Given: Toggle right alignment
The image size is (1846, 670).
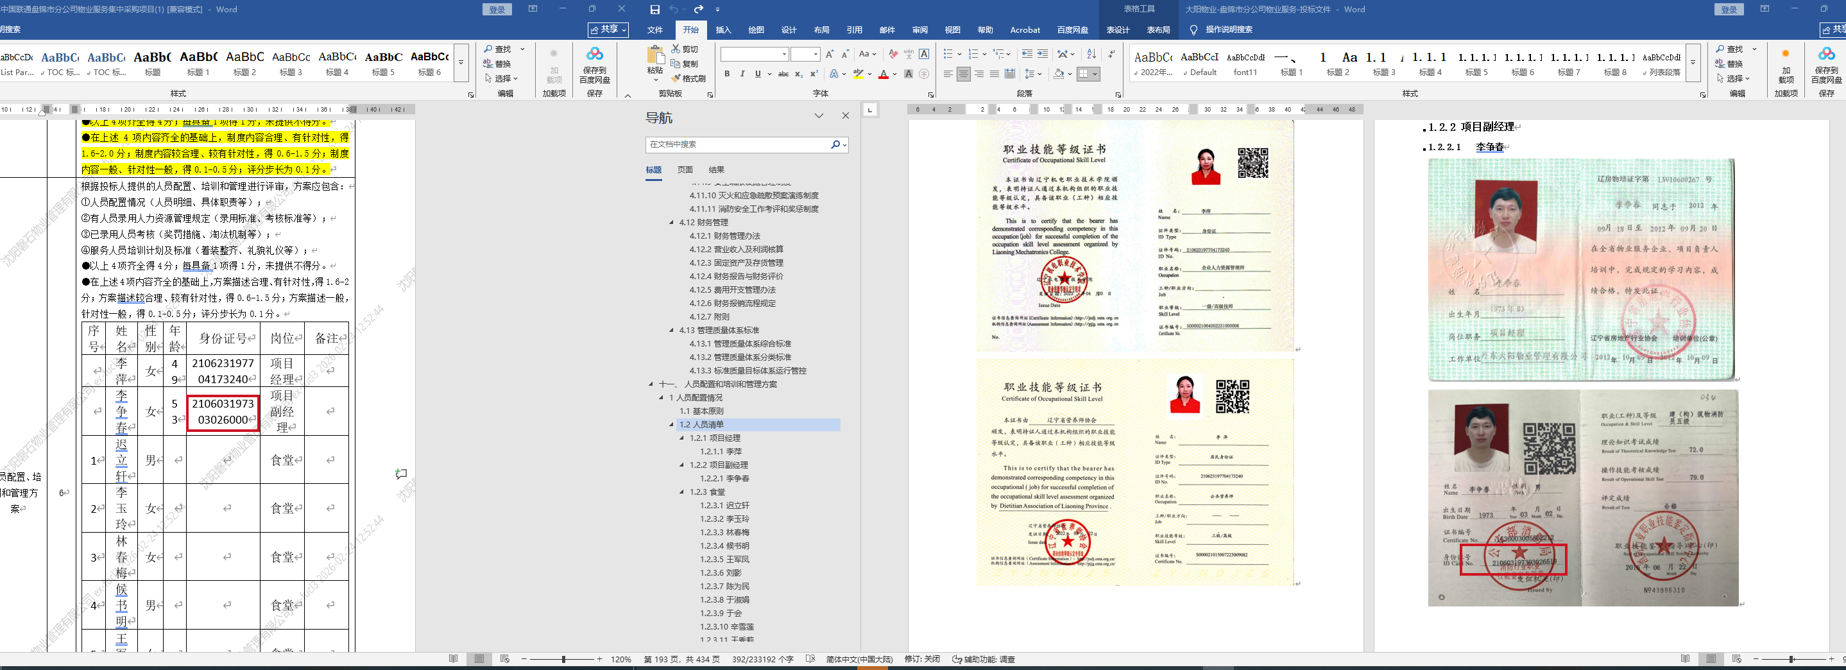Looking at the screenshot, I should (x=979, y=74).
